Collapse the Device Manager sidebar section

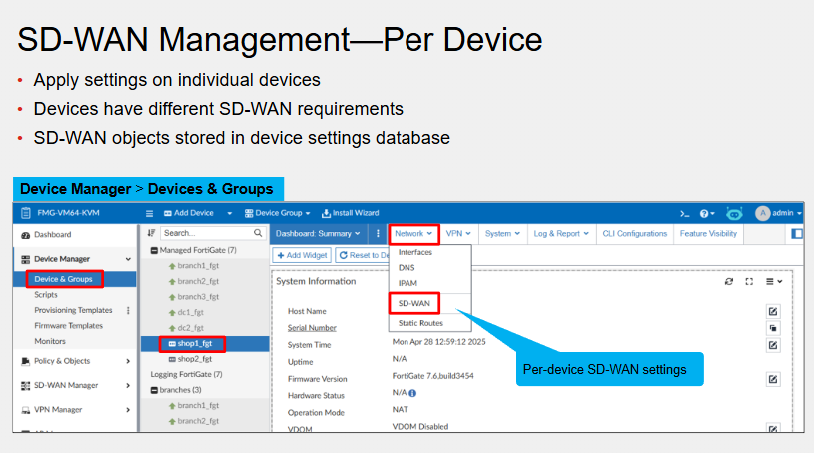click(x=128, y=259)
